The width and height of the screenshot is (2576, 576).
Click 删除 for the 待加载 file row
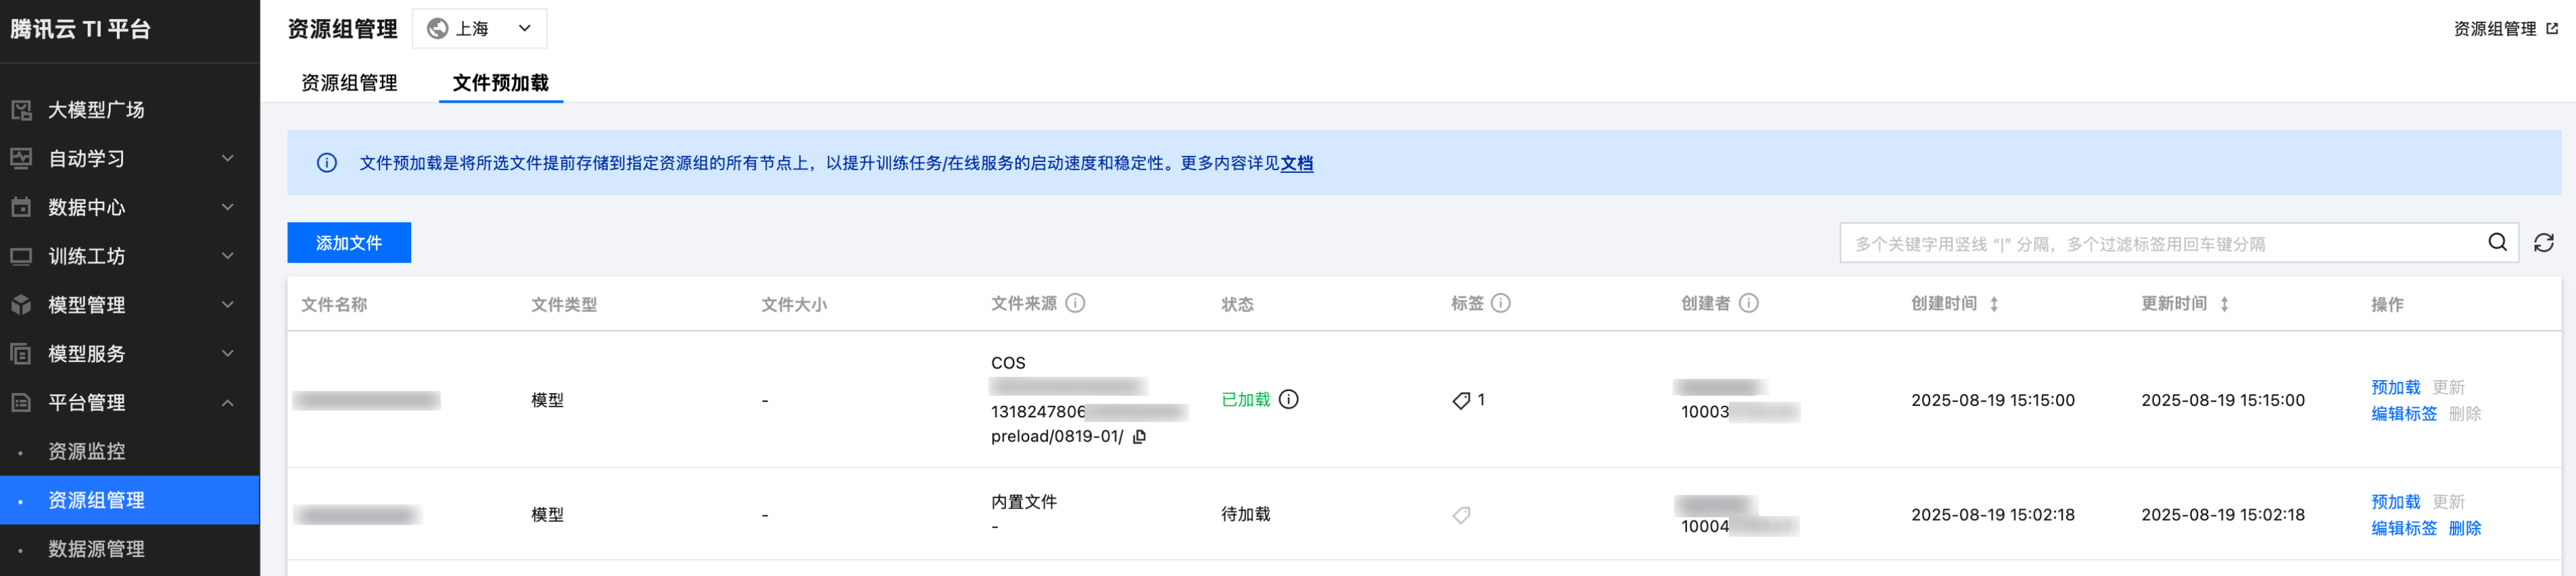[x=2464, y=528]
